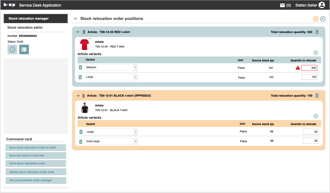Open the Stock relocation manager tab
The image size is (330, 193).
pyautogui.click(x=36, y=19)
